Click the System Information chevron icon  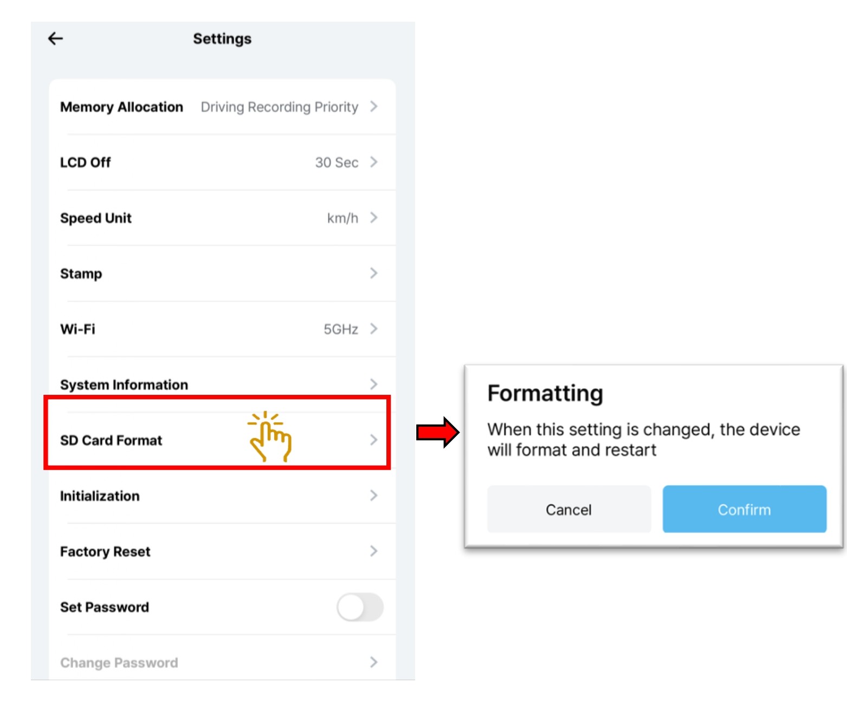(373, 384)
